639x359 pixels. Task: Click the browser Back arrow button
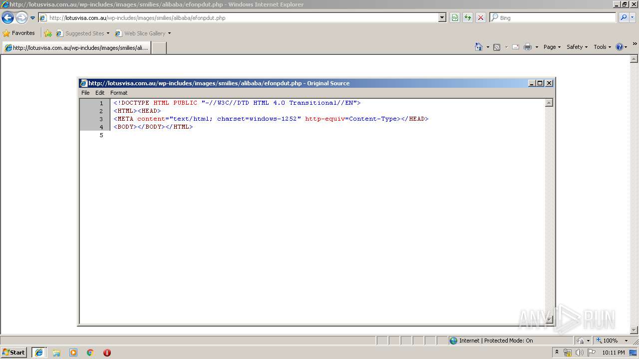click(x=7, y=18)
